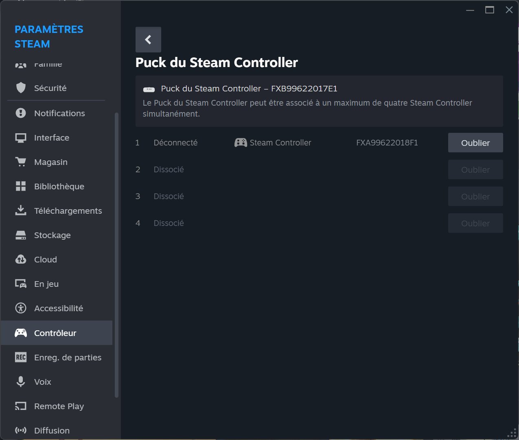Click the Dissocié label in row 2
519x440 pixels.
169,169
